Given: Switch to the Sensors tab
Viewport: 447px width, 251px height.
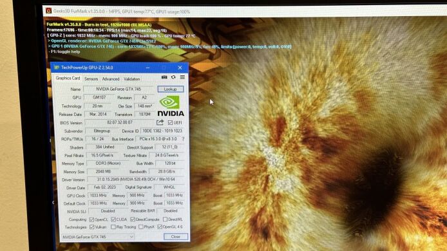Looking at the screenshot, I should point(91,79).
